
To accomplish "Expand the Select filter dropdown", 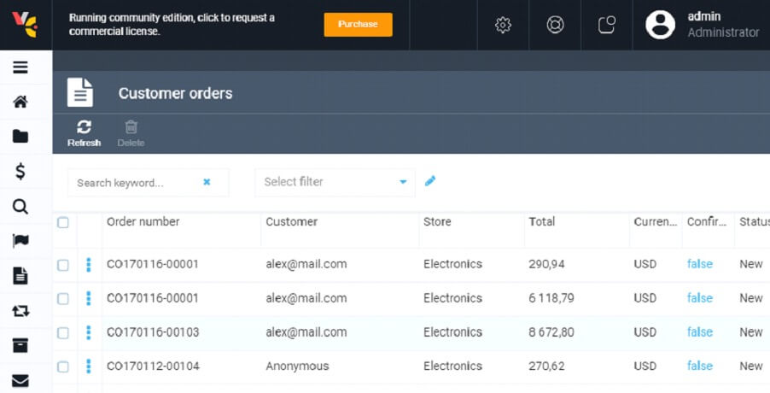I will 334,182.
